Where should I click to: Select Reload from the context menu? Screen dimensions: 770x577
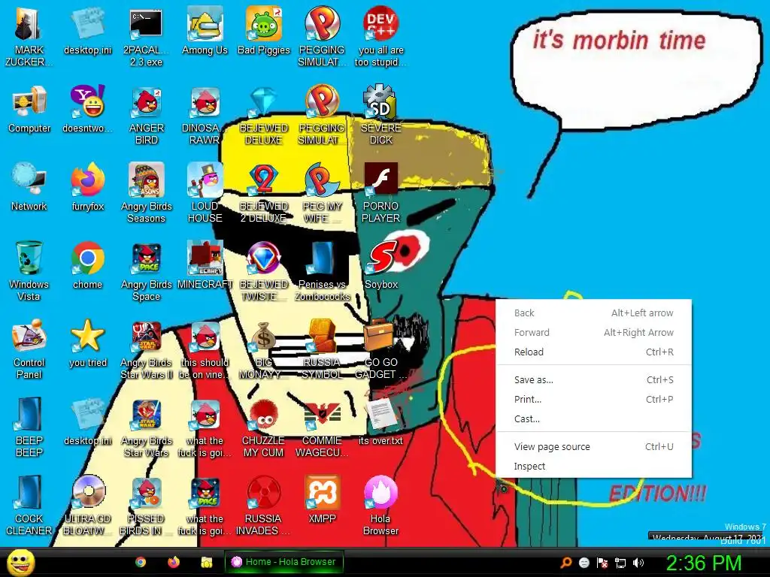pos(594,352)
